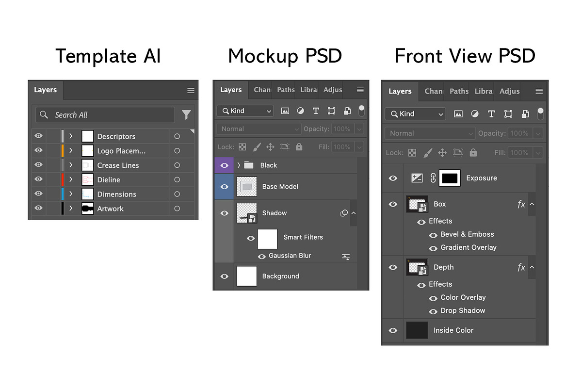The height and width of the screenshot is (388, 582).
Task: Open the Kind filter dropdown in Mockup PSD
Action: coord(245,111)
